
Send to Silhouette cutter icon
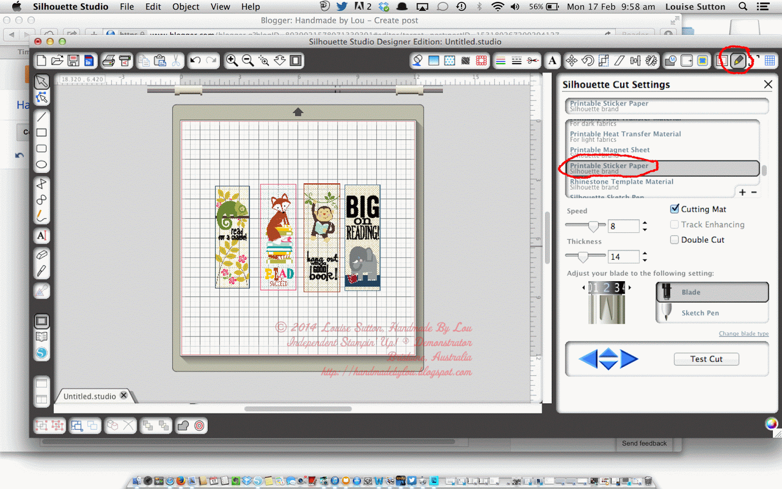(125, 61)
